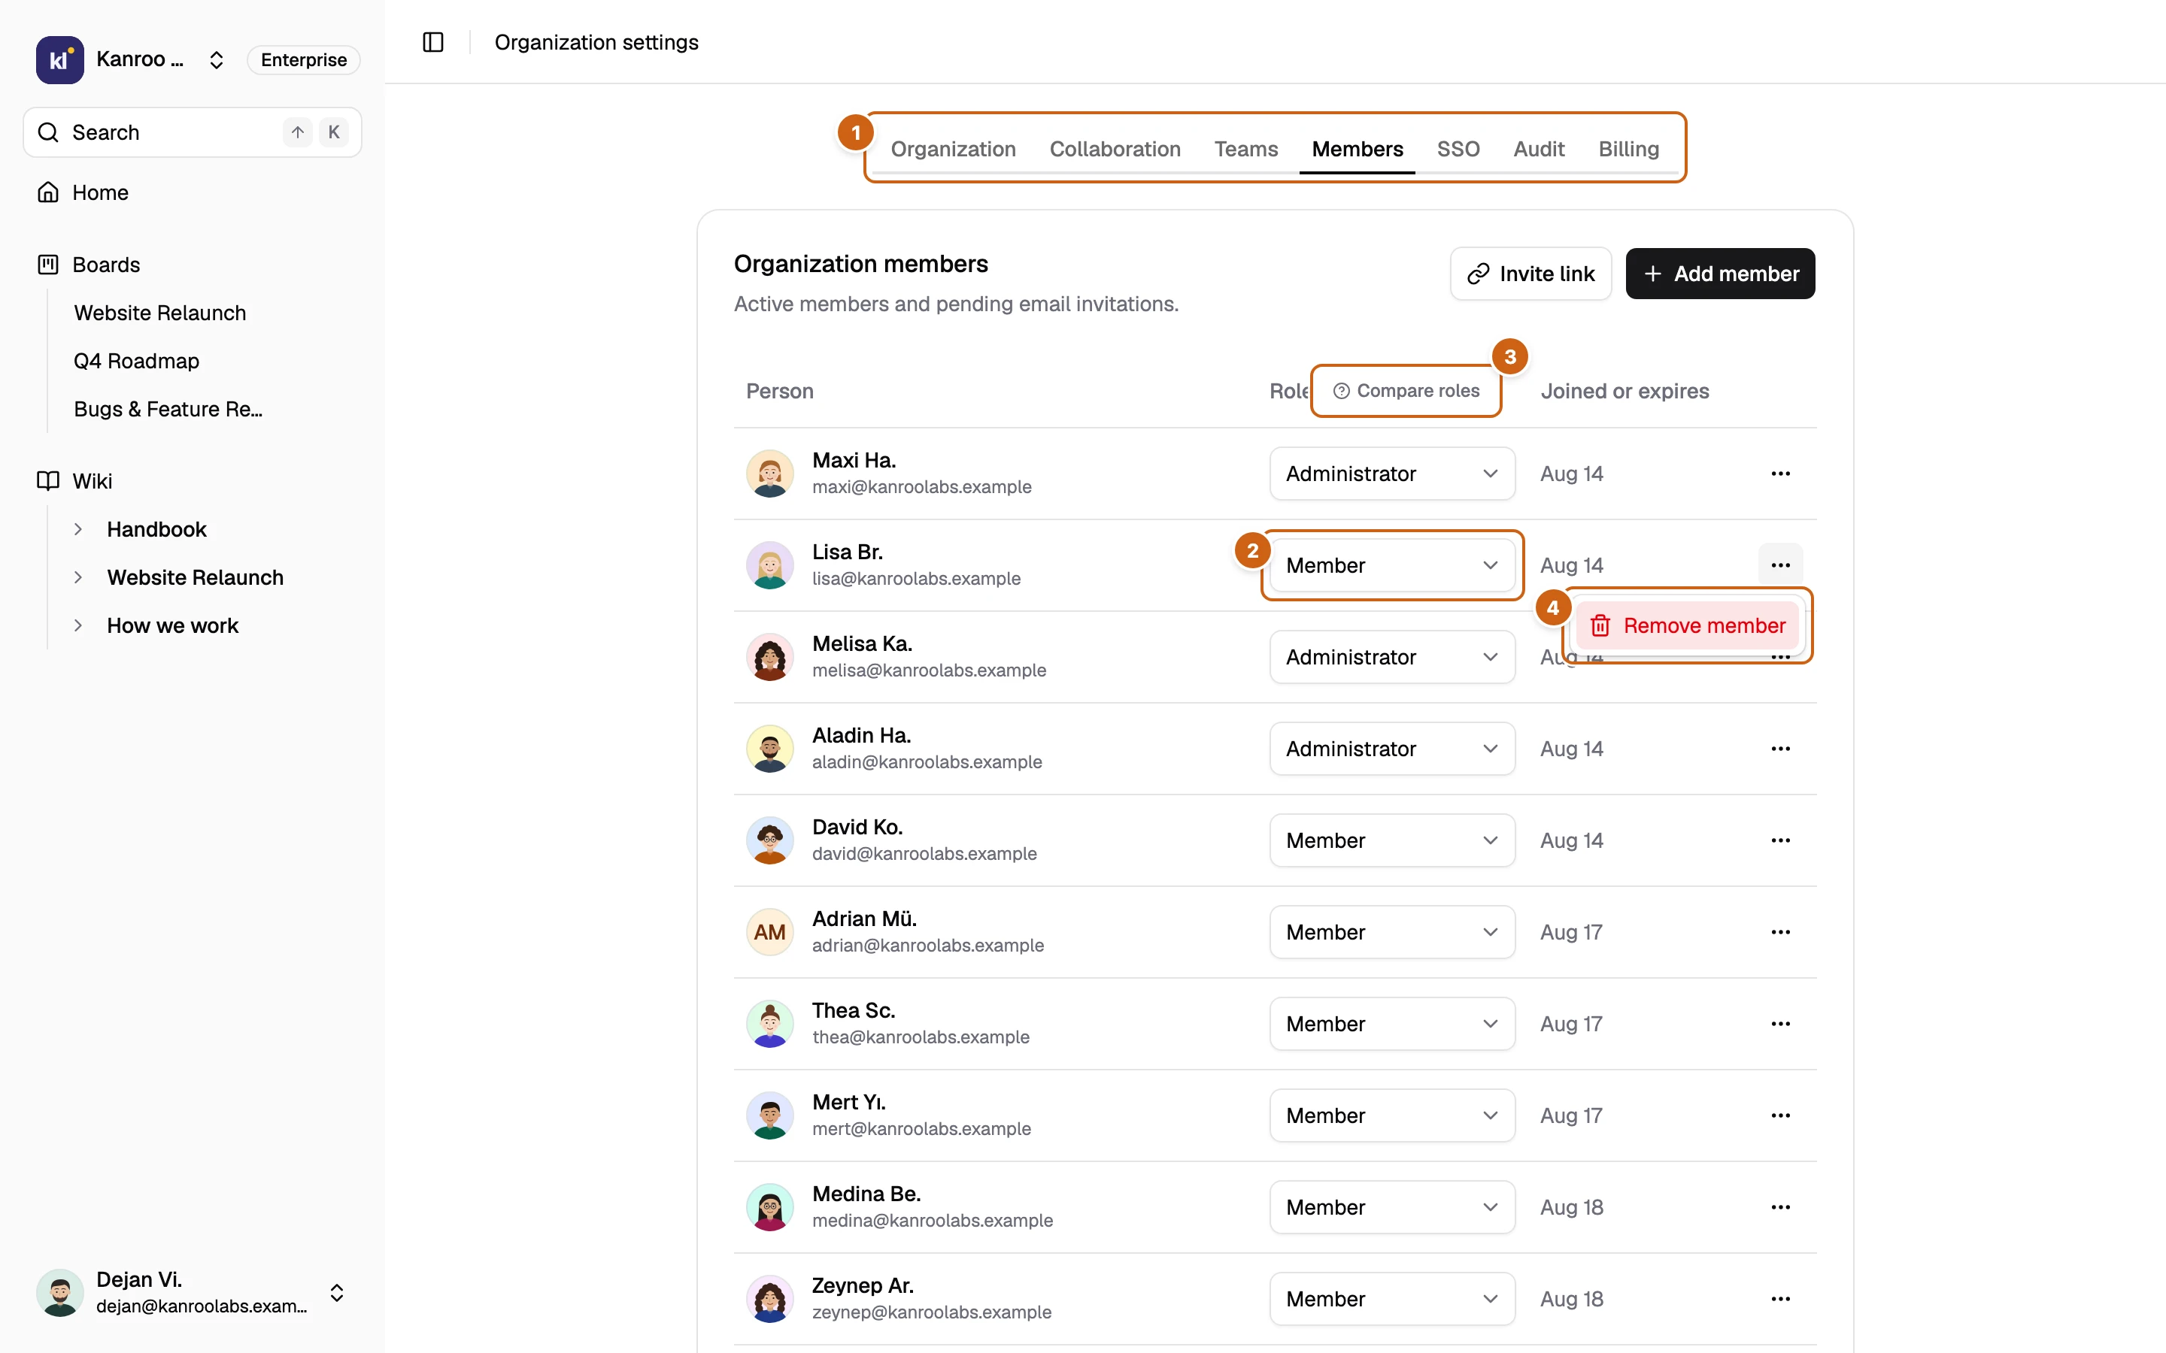
Task: Open Q4 Roadmap board
Action: point(137,361)
